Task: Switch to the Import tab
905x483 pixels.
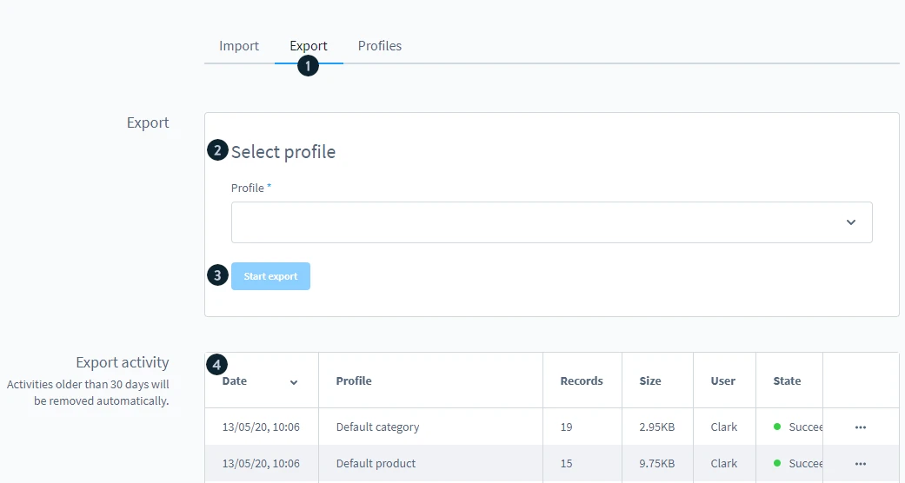Action: pos(239,46)
